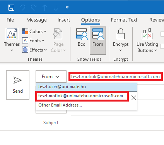
Task: Switch to the Insert tab
Action: point(64,20)
